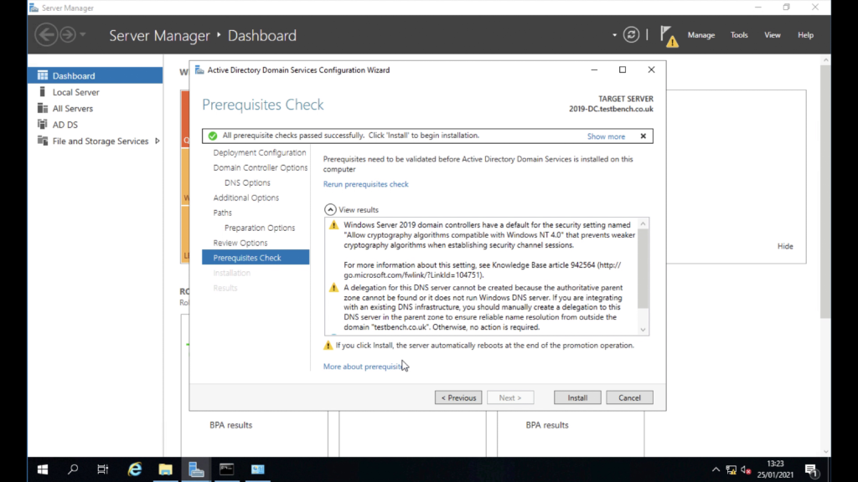Open the Windows Start menu
The image size is (858, 482).
tap(42, 469)
